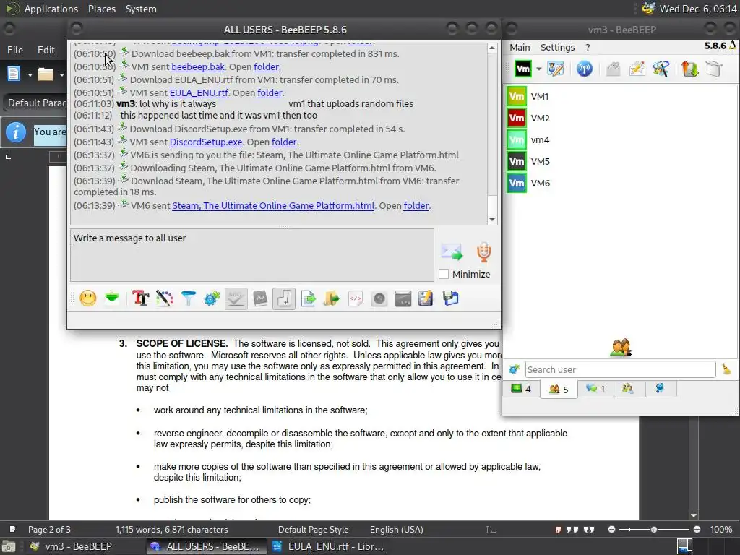Switch to the users tab showing 5

pos(559,390)
